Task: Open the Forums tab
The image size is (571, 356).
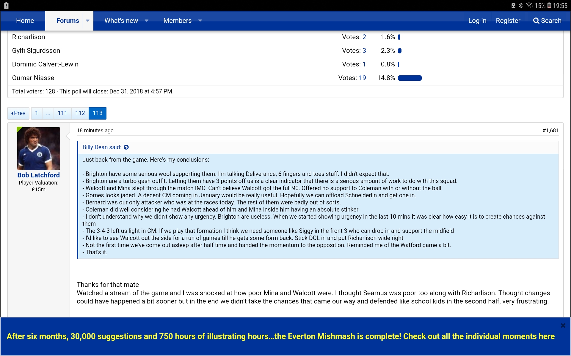Action: coord(68,20)
